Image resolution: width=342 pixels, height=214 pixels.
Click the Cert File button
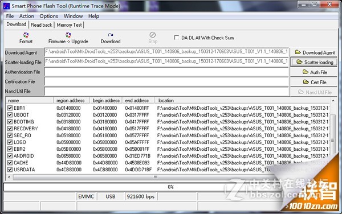coord(313,82)
